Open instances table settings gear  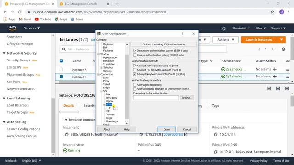click(x=283, y=49)
